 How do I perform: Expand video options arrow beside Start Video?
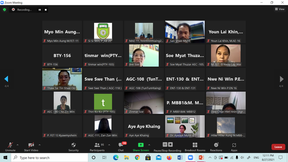[x=40, y=145]
